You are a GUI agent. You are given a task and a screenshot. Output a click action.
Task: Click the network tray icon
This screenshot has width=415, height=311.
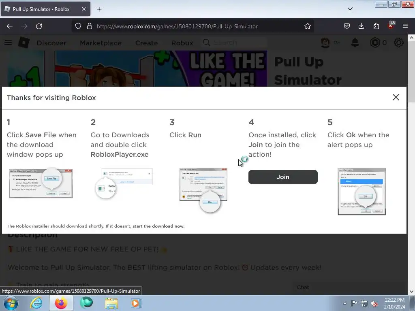click(364, 303)
